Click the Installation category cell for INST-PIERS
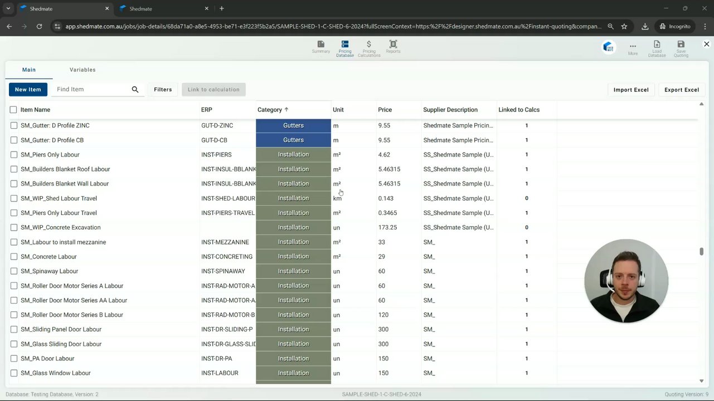Viewport: 714px width, 401px height. pos(293,155)
